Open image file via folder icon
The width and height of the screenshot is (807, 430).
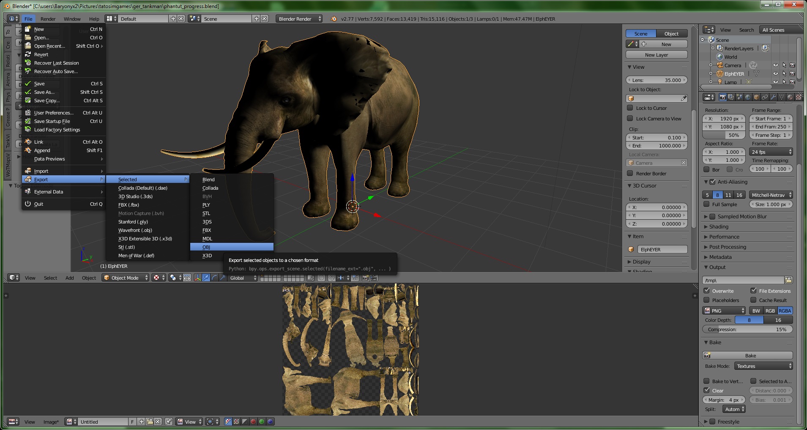[150, 422]
